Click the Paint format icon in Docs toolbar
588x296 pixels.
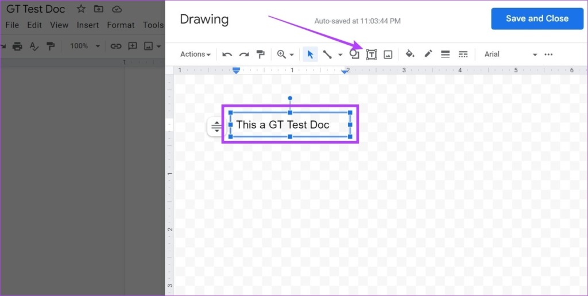[x=51, y=46]
